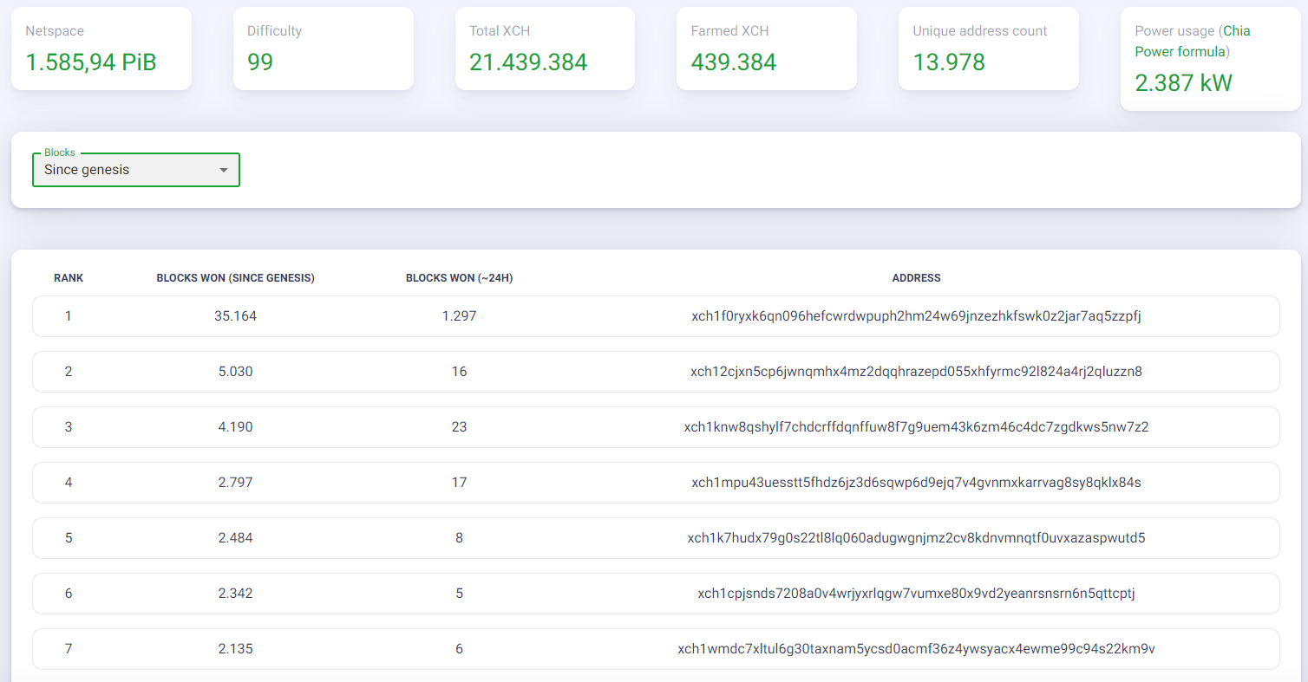Sort by the RANK column header
This screenshot has width=1308, height=682.
(69, 278)
